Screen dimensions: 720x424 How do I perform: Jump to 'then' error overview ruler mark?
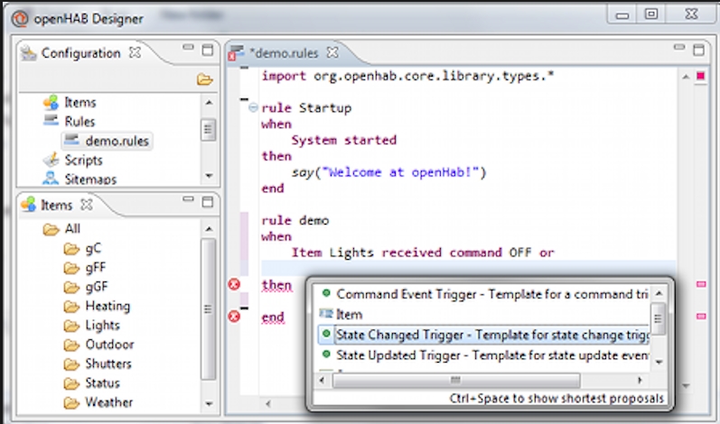(701, 284)
